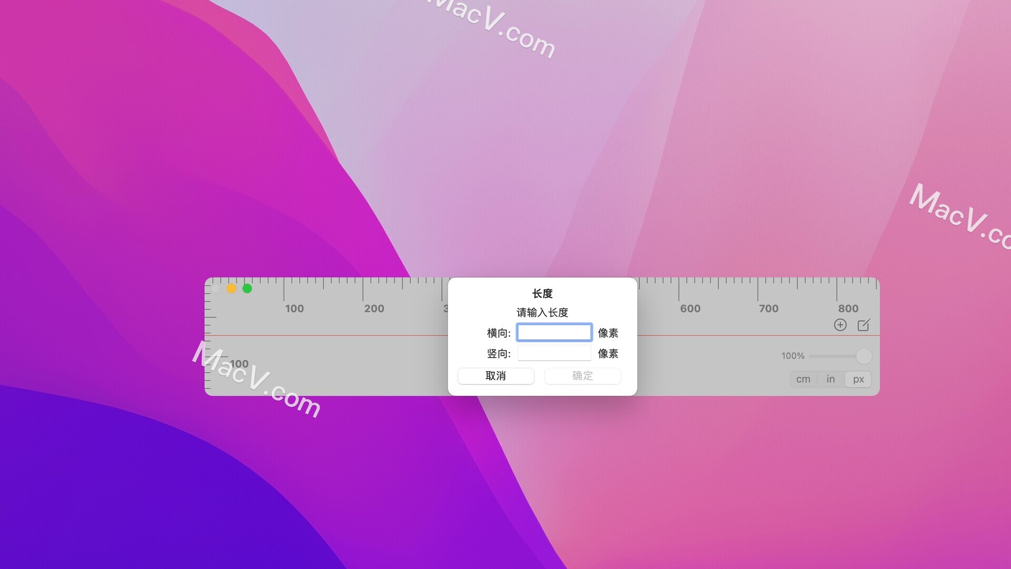The width and height of the screenshot is (1011, 569).
Task: Click the 取消 cancel button
Action: [496, 376]
